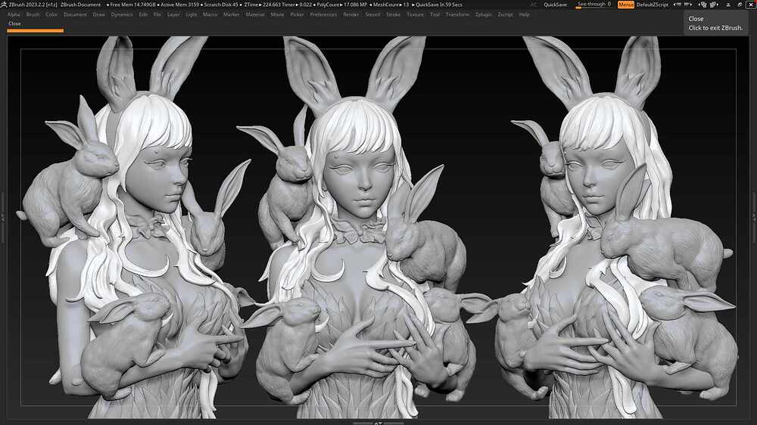Open the Dynamics menu
The height and width of the screenshot is (425, 757).
122,14
